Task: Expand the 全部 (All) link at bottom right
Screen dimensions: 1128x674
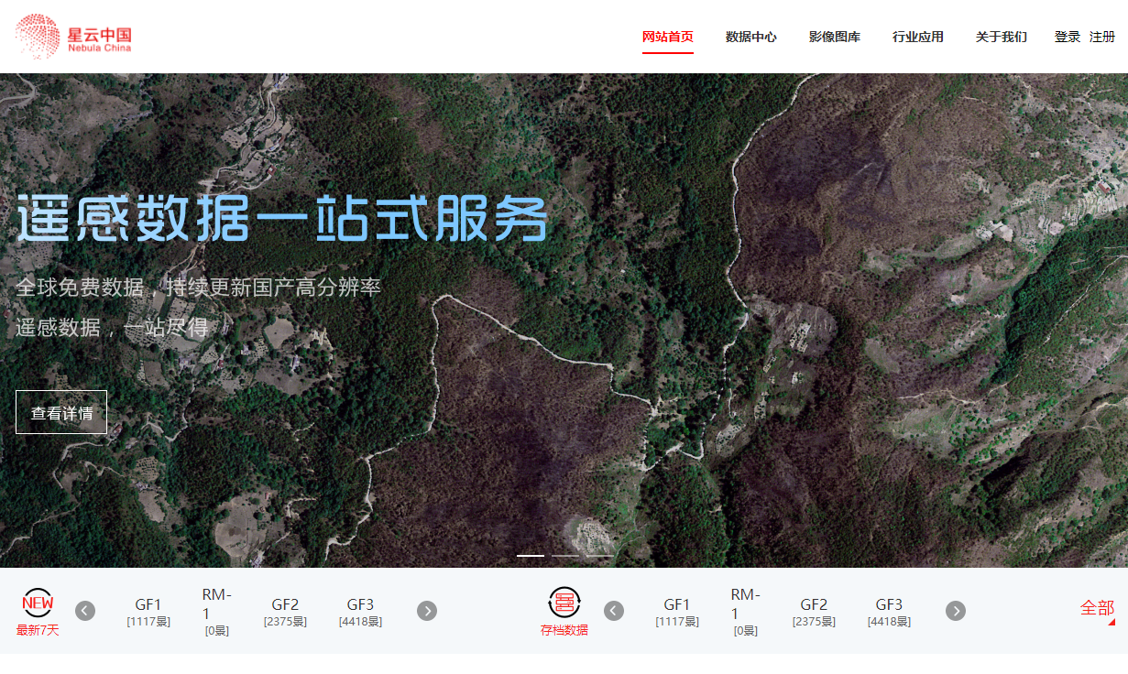Action: point(1097,608)
